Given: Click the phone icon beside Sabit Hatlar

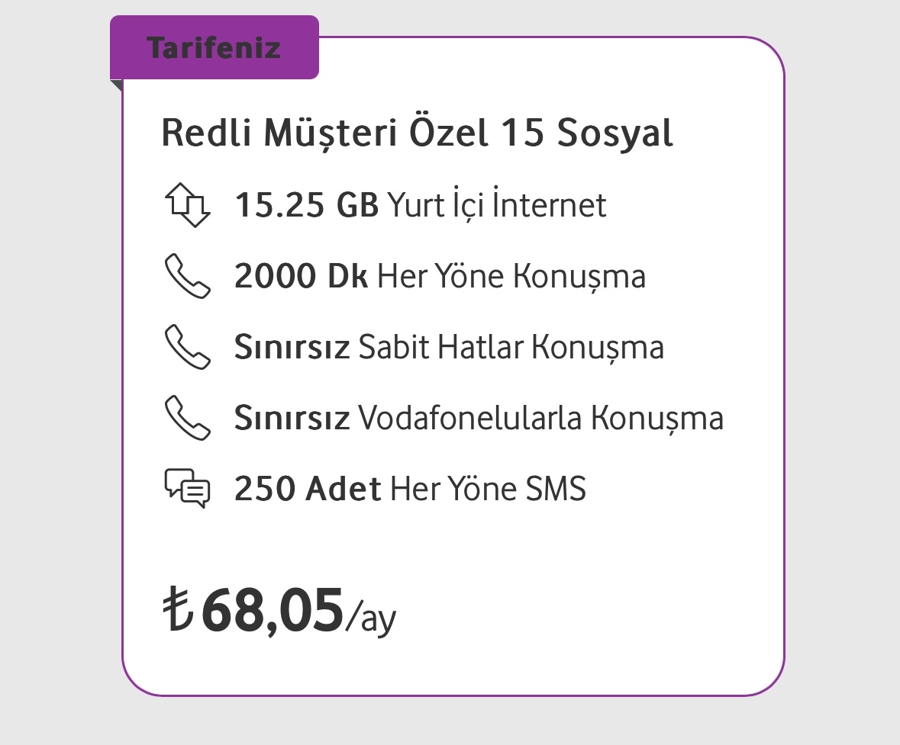Looking at the screenshot, I should 188,347.
